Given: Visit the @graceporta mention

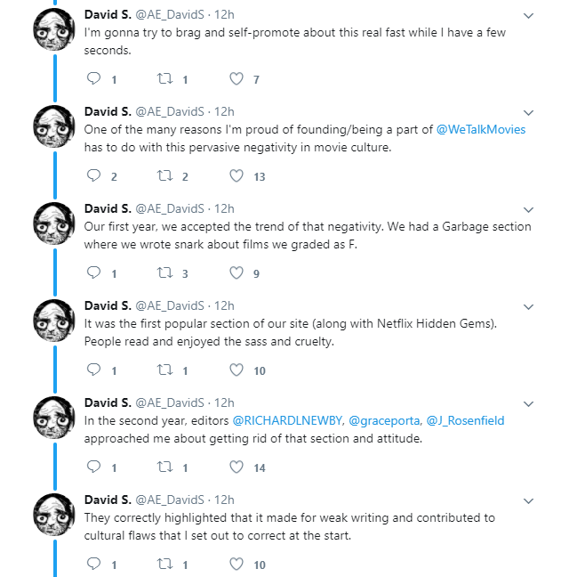Looking at the screenshot, I should (x=384, y=420).
